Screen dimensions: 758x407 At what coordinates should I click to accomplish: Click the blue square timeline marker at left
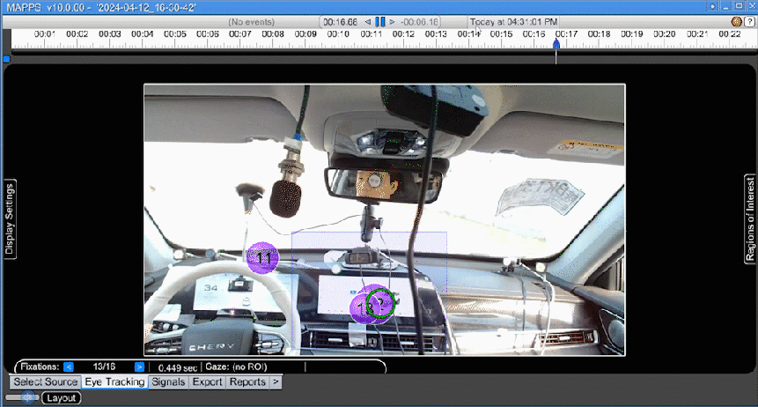(6, 59)
